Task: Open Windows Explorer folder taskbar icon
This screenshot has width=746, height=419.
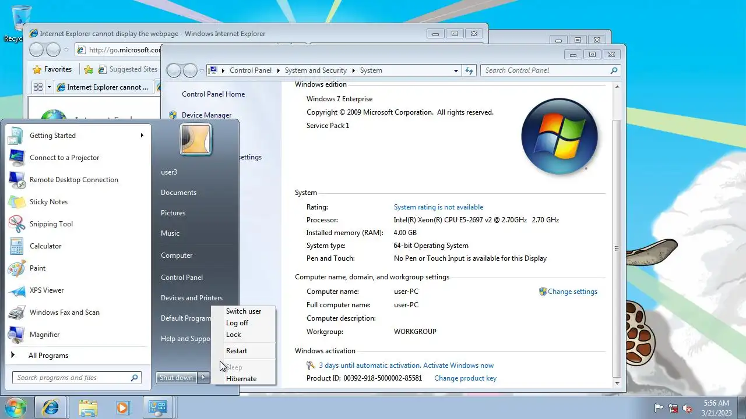Action: 88,407
